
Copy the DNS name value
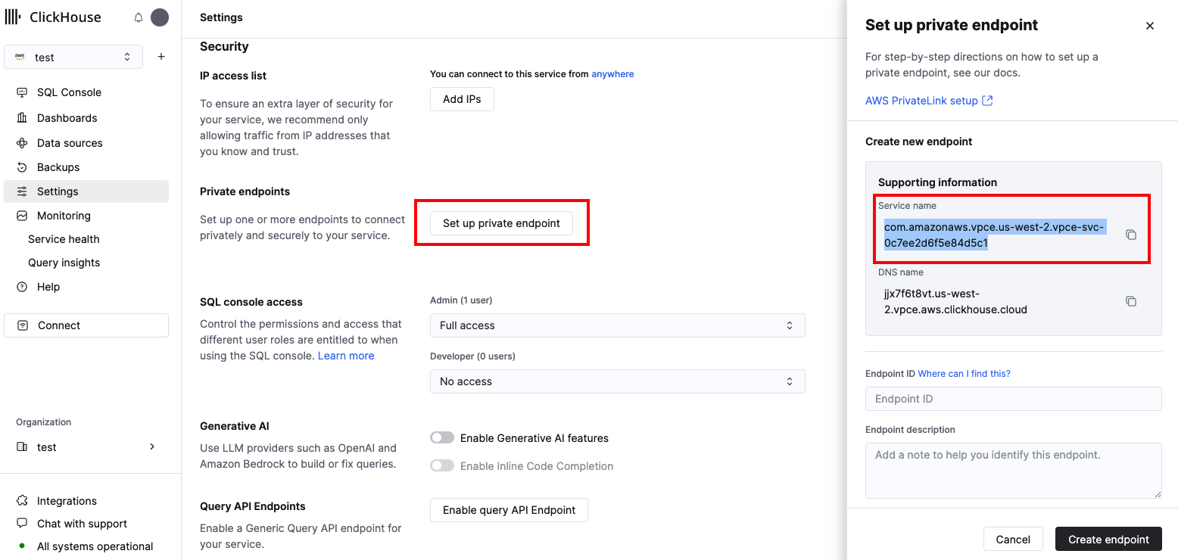tap(1130, 300)
